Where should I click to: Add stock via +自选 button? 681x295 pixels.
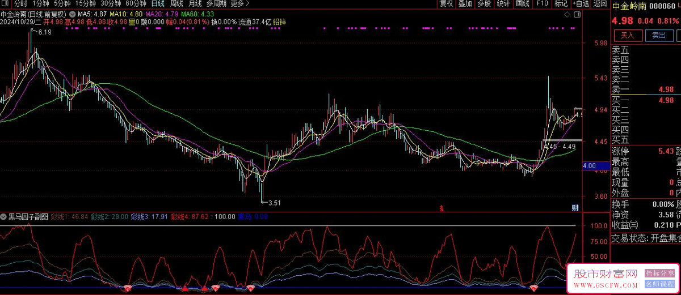tap(580, 3)
